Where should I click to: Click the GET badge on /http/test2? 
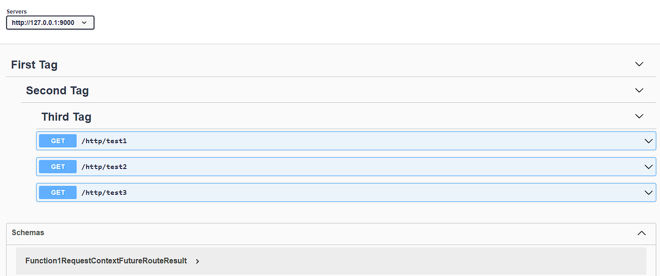(x=57, y=167)
